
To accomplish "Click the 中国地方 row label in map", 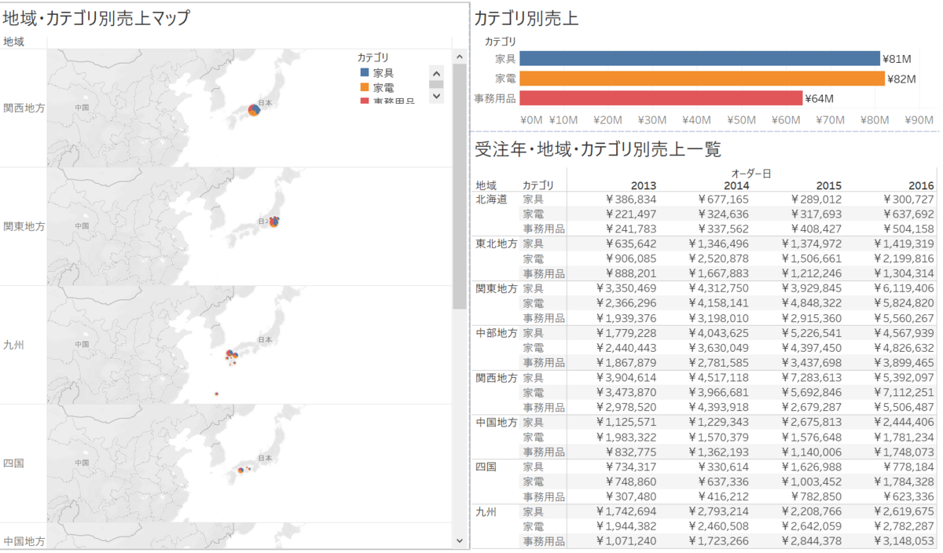I will tap(24, 541).
